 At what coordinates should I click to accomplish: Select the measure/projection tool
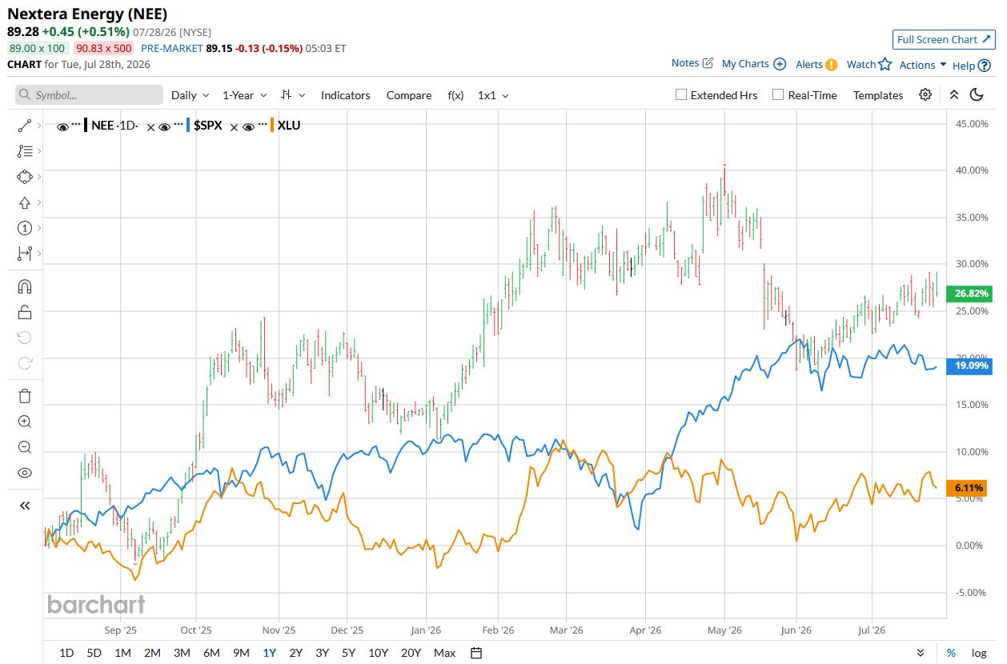tap(25, 254)
